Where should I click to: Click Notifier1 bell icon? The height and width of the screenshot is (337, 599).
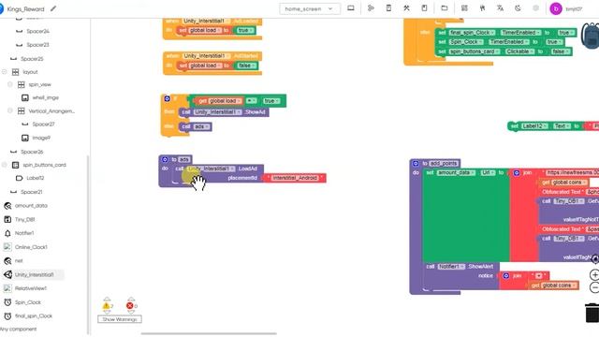tap(7, 233)
